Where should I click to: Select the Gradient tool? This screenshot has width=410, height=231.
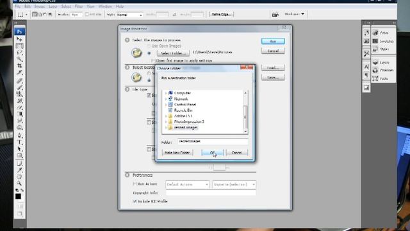pyautogui.click(x=19, y=114)
